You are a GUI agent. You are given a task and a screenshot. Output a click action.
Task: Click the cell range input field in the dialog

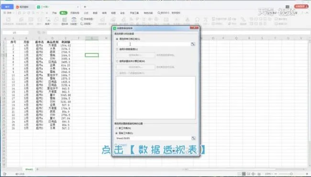click(x=153, y=44)
